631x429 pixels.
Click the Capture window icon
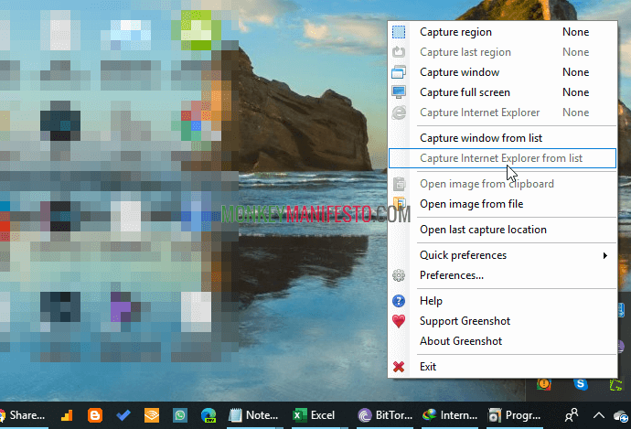(x=399, y=72)
